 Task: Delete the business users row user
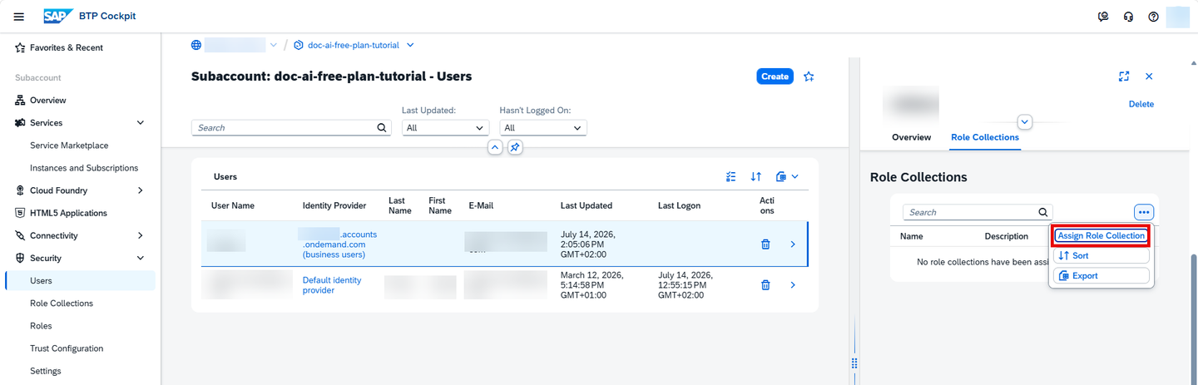point(765,244)
